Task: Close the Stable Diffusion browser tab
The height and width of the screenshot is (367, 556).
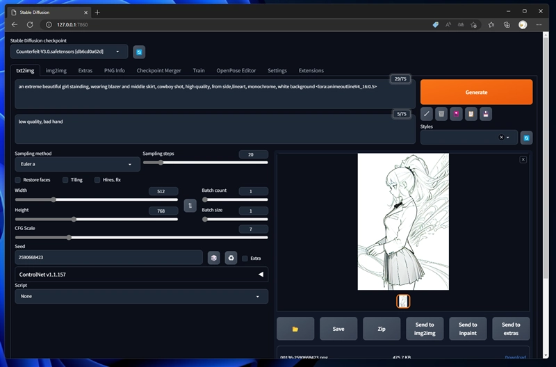Action: (x=85, y=13)
